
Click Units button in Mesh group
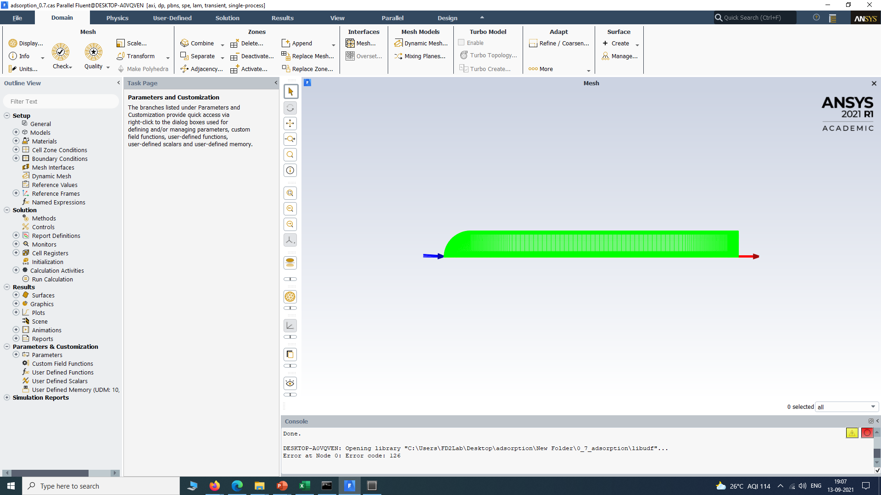[23, 69]
